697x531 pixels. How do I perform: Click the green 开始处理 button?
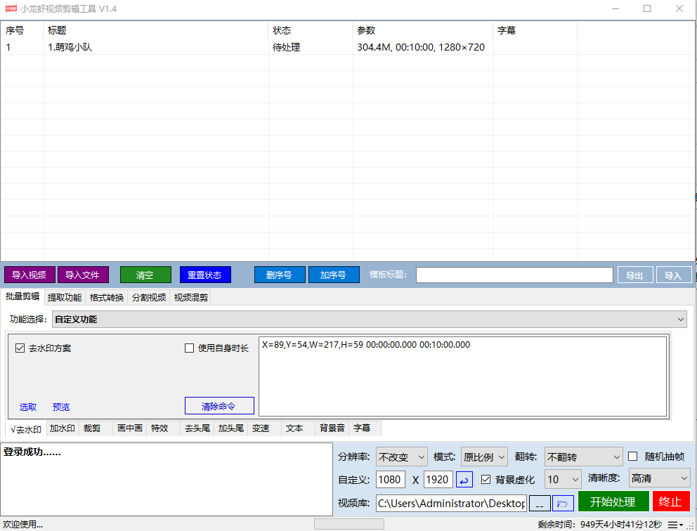click(x=613, y=502)
